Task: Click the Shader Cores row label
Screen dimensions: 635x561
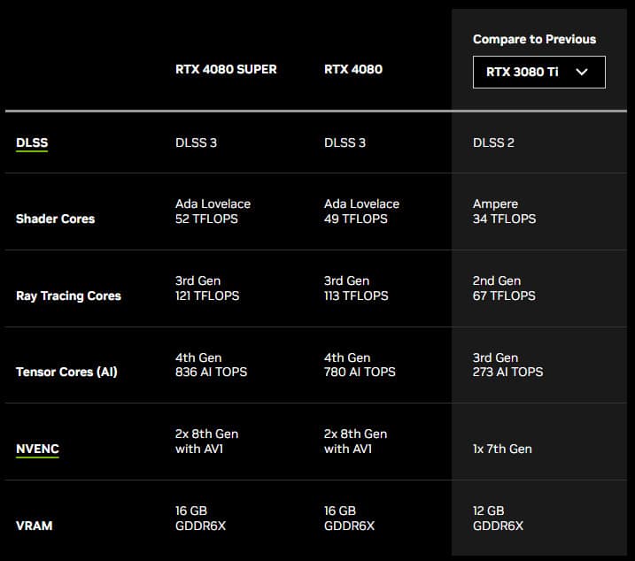Action: 55,219
